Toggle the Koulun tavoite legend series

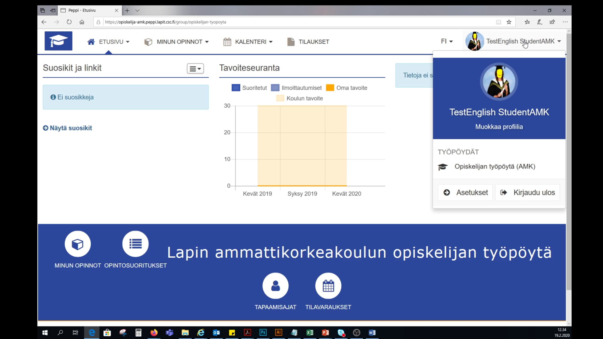tap(299, 98)
